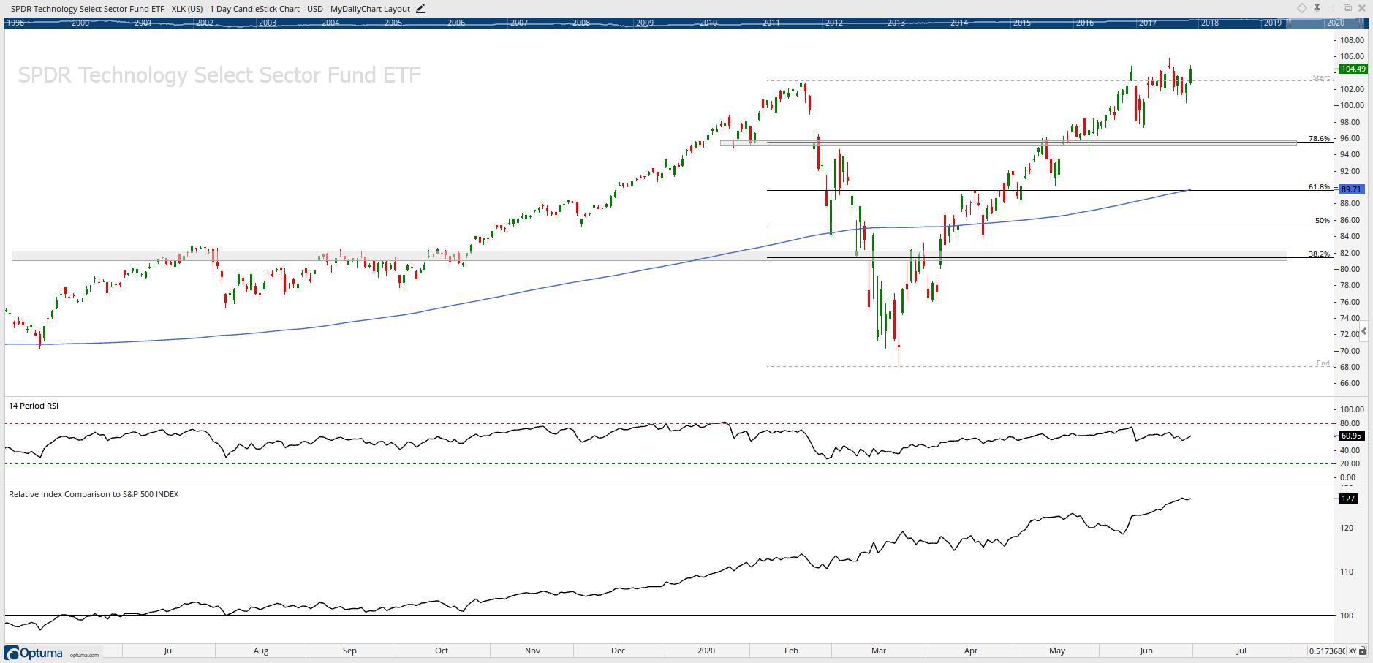Click the pencil edit icon beside chart title

click(420, 9)
